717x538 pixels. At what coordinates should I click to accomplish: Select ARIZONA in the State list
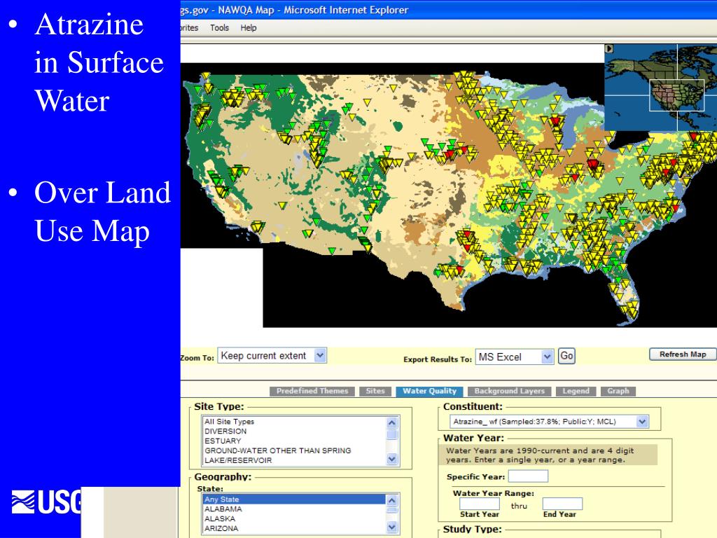click(294, 528)
